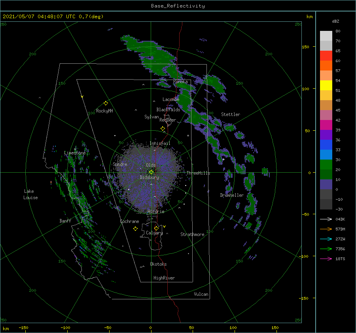Click the RockyMH label
This screenshot has width=356, height=333.
point(104,111)
